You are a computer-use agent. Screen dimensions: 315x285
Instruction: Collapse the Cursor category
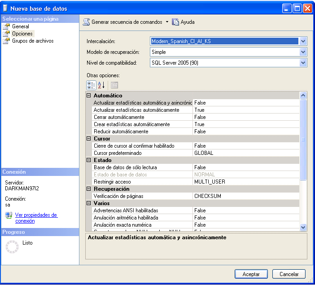pyautogui.click(x=89, y=139)
